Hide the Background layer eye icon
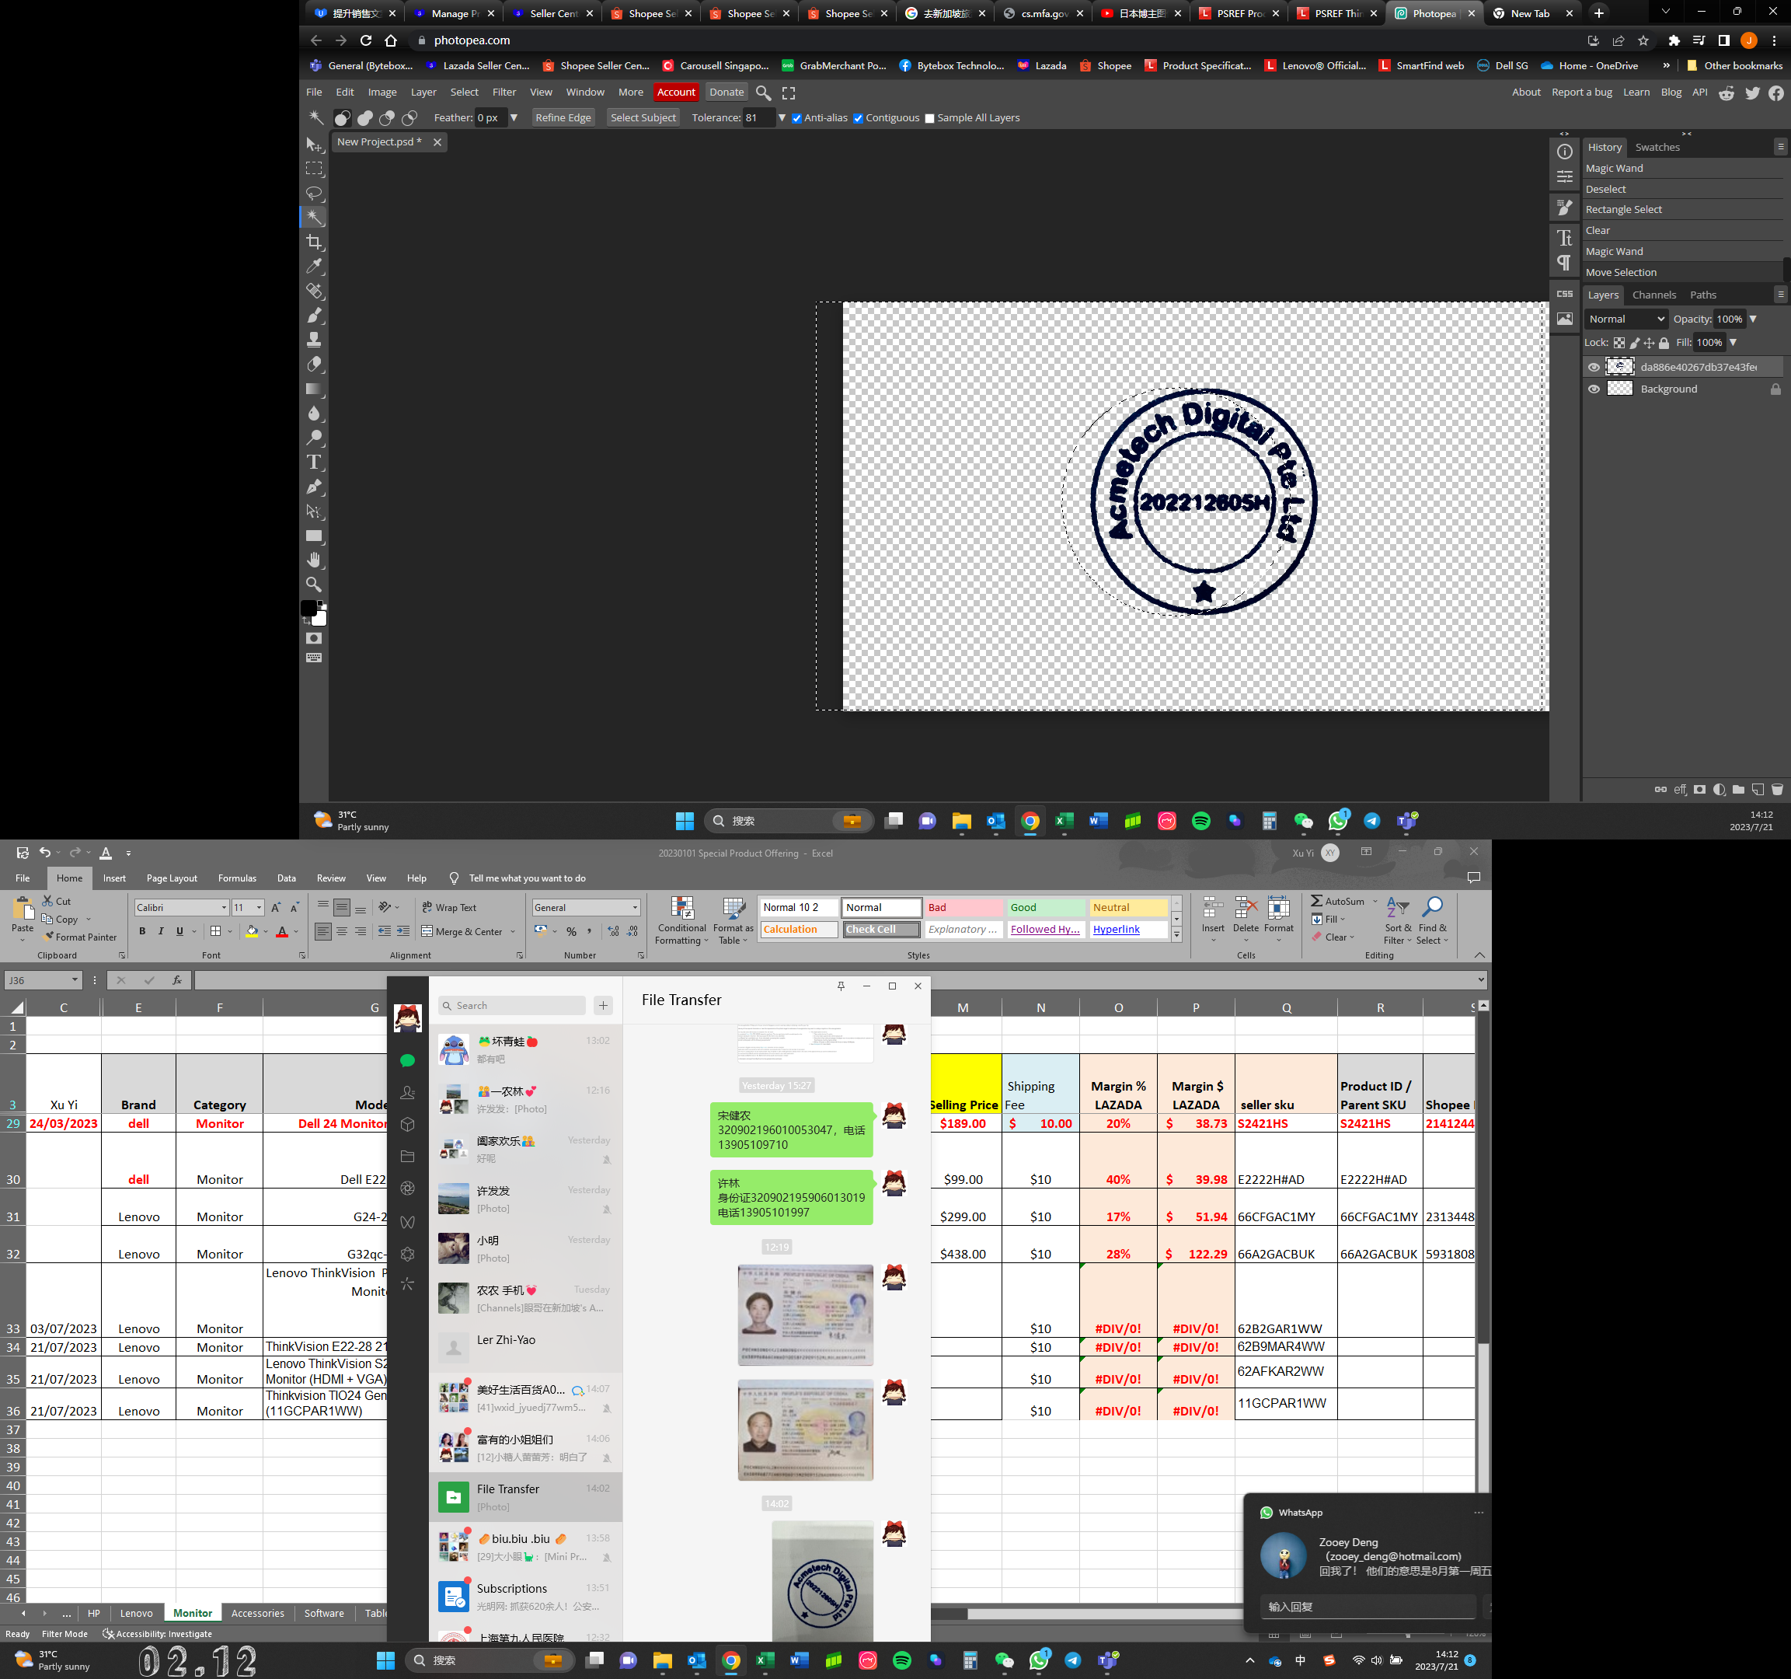The width and height of the screenshot is (1791, 1679). (1594, 389)
